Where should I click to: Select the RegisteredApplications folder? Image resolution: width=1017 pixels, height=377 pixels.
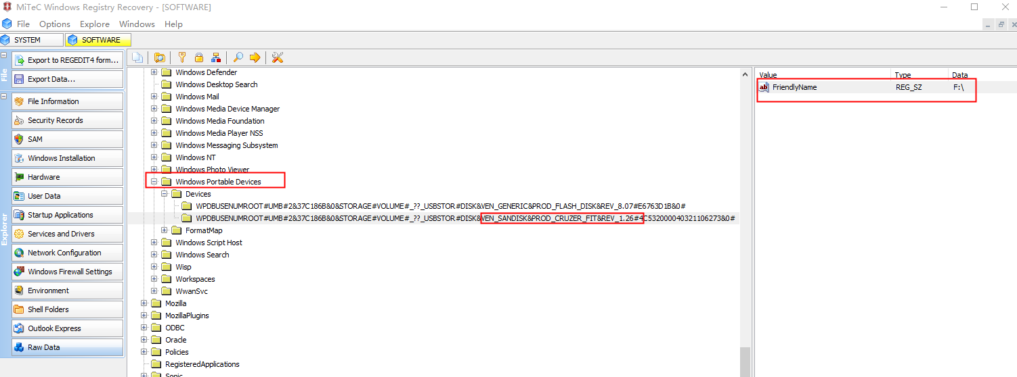202,364
